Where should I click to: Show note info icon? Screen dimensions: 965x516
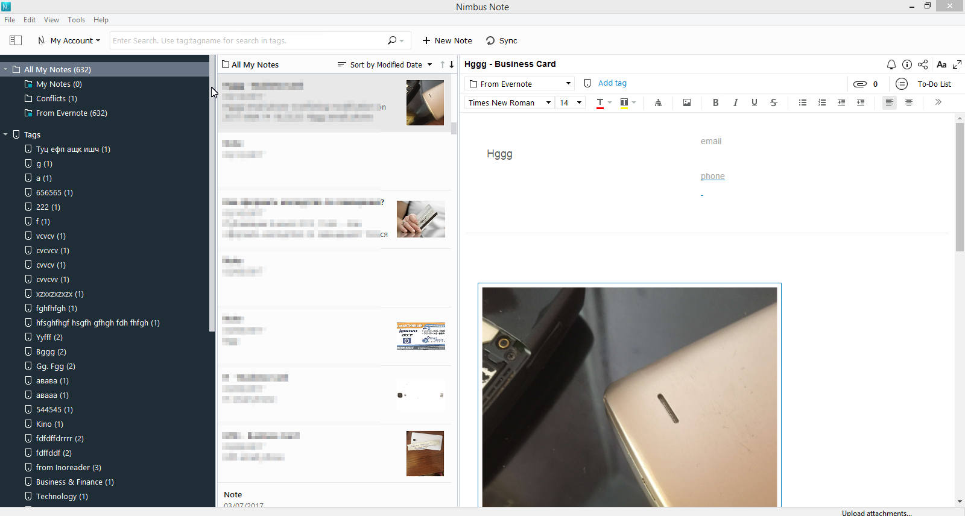click(906, 64)
